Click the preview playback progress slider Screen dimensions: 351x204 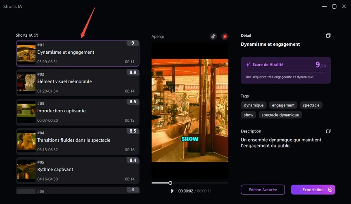tap(190, 183)
